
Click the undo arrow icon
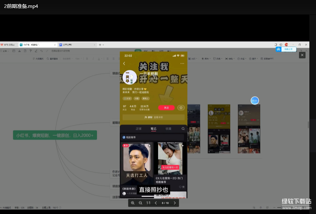(x=42, y=51)
